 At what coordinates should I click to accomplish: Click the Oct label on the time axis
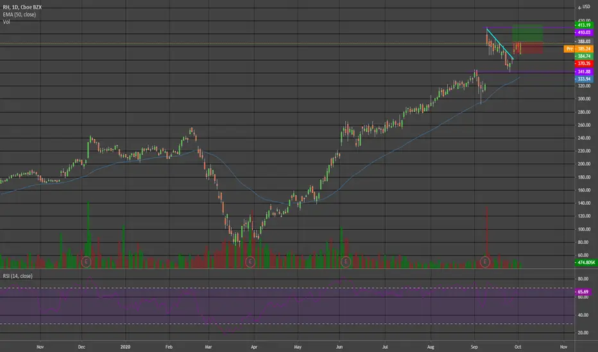tap(518, 347)
